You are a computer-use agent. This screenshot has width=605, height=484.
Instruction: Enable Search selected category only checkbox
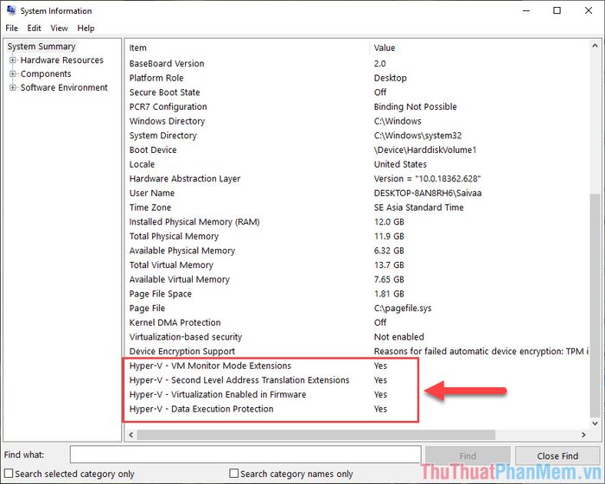point(9,473)
